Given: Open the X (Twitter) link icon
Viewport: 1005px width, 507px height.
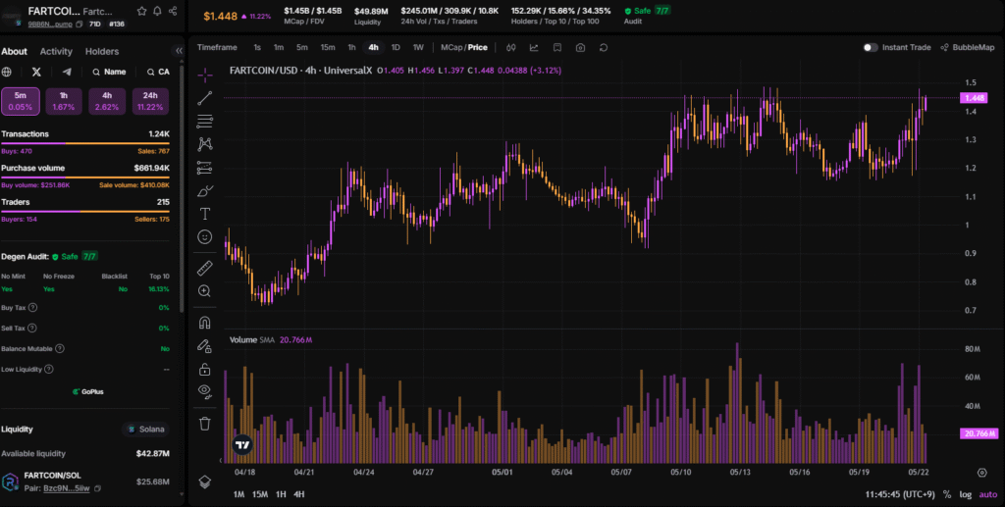Looking at the screenshot, I should click(36, 72).
